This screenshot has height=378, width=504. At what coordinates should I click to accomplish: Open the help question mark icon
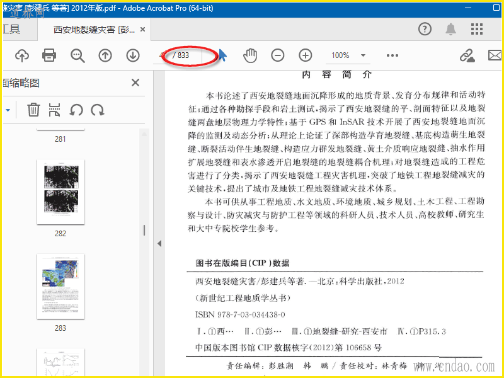click(x=425, y=29)
